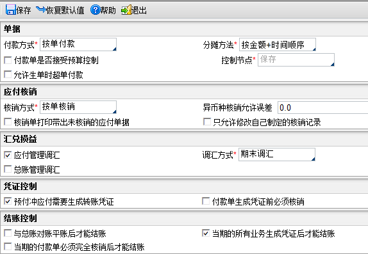
Task: Click the 汇兑损益 section header
Action: [20, 139]
